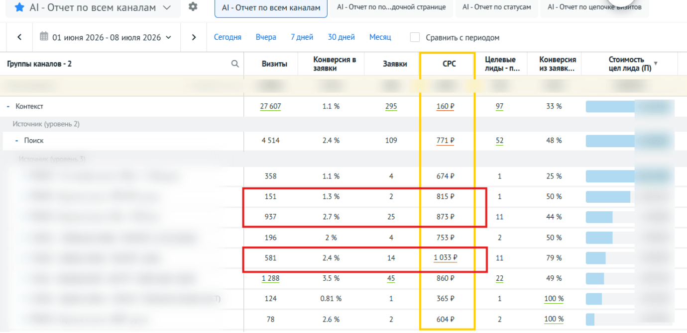Go to next period with right arrow

point(194,37)
